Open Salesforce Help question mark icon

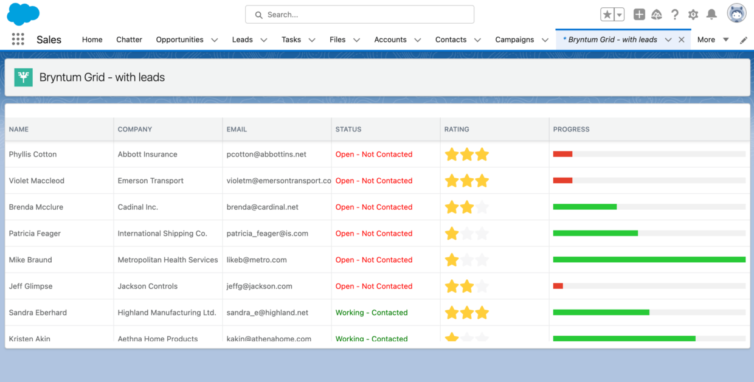coord(675,15)
